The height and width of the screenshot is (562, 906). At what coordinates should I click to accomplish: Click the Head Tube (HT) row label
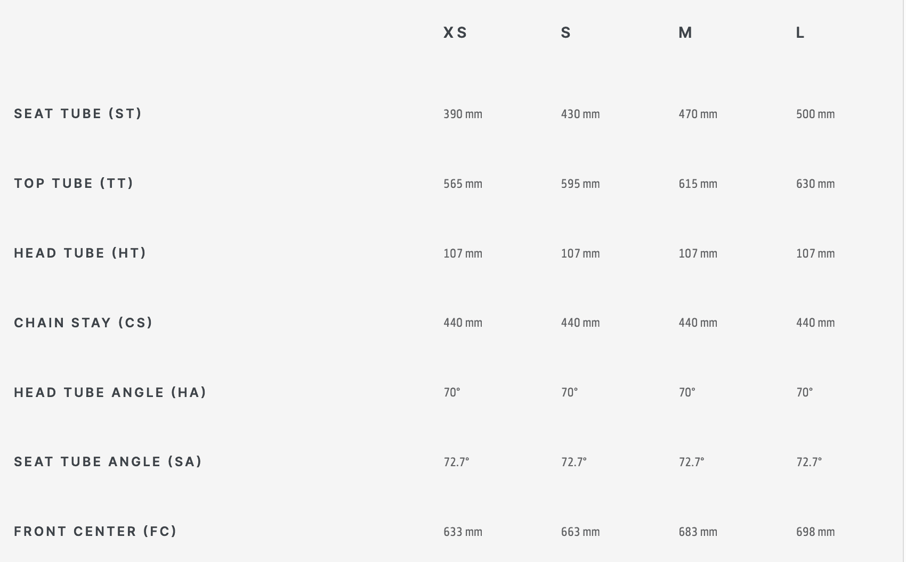80,253
